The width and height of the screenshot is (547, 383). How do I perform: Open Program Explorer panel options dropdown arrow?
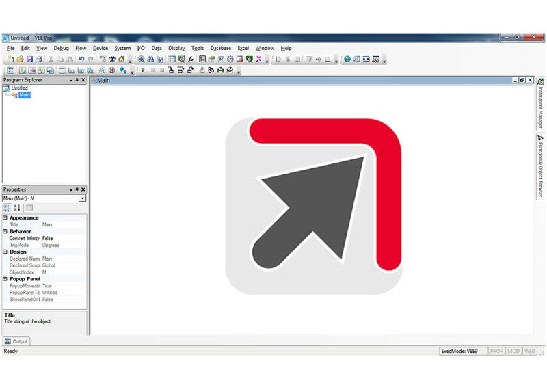click(71, 81)
